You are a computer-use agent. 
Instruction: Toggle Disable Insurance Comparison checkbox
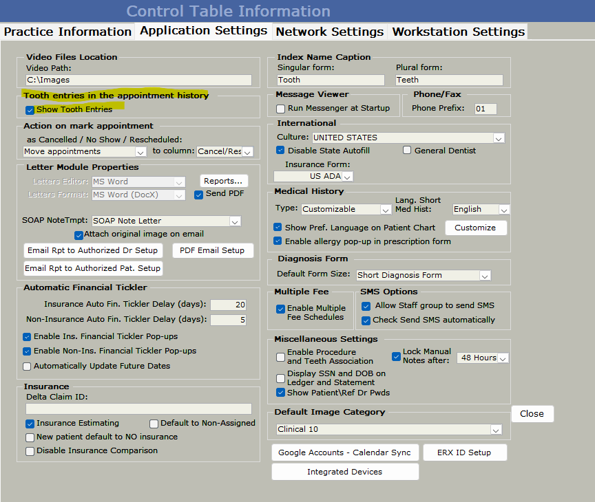coord(30,451)
